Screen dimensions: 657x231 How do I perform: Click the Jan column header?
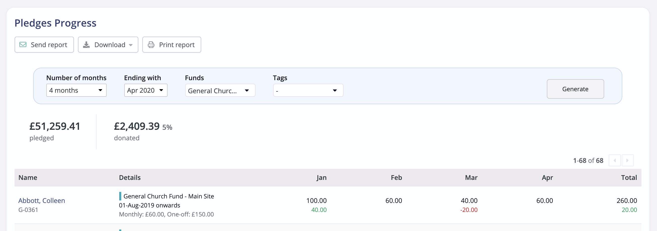[x=321, y=177]
